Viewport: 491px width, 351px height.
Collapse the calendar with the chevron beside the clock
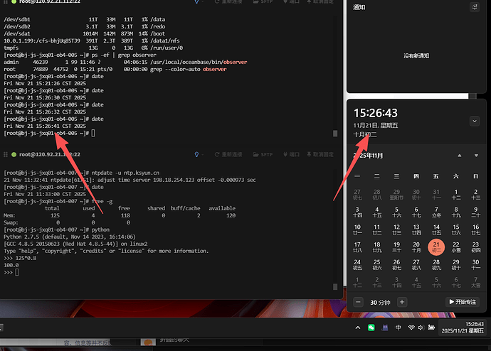click(x=475, y=121)
